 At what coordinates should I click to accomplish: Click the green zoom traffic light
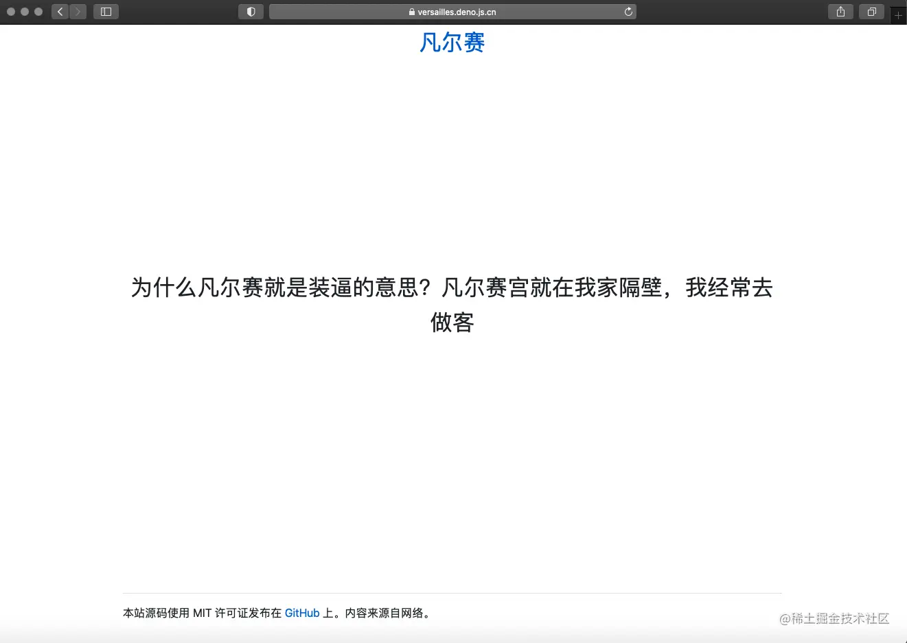pos(38,11)
